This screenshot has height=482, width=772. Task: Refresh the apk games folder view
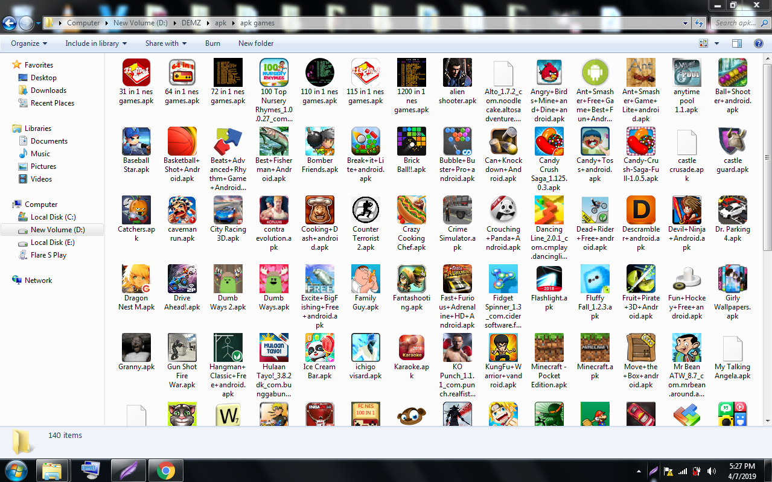click(x=700, y=23)
